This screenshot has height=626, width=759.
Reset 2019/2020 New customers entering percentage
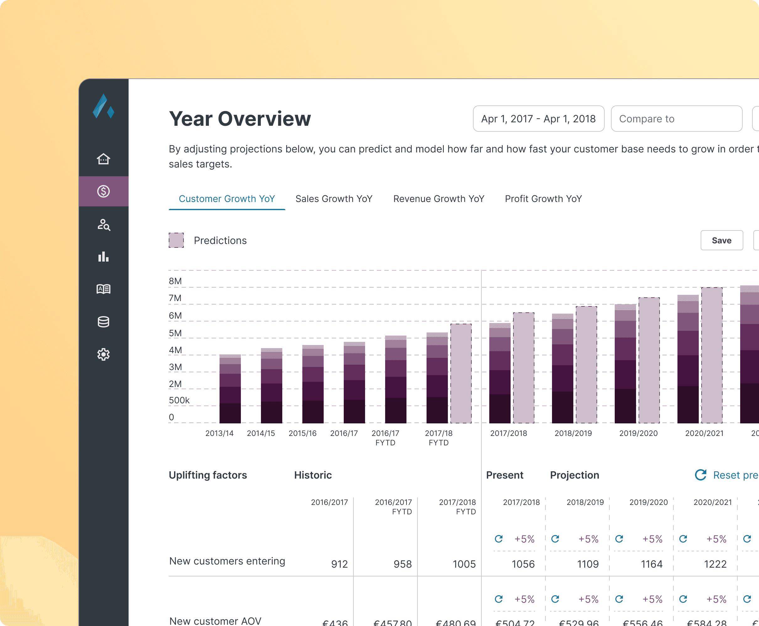click(619, 539)
